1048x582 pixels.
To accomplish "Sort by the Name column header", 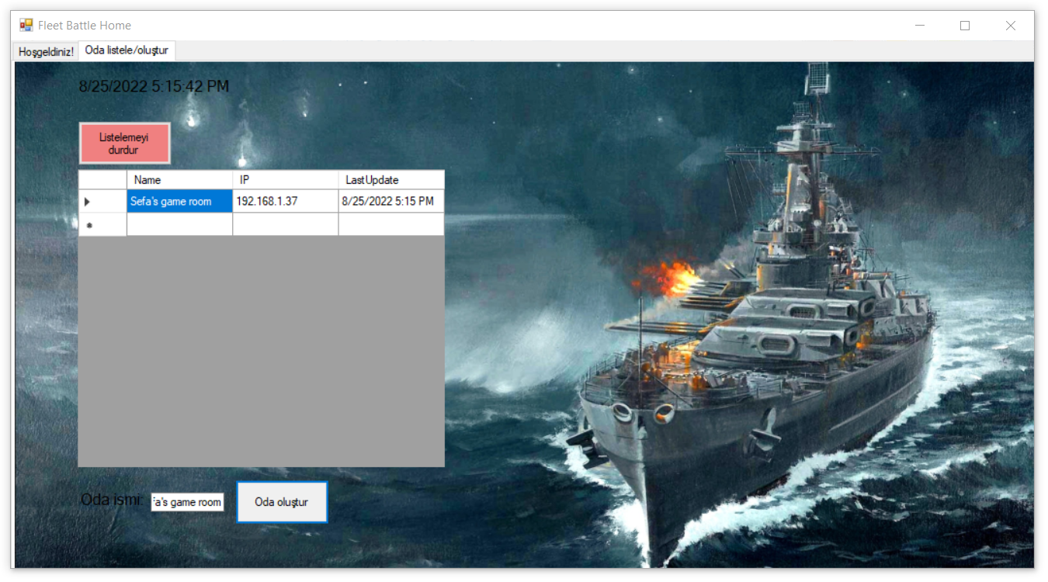I will [179, 179].
